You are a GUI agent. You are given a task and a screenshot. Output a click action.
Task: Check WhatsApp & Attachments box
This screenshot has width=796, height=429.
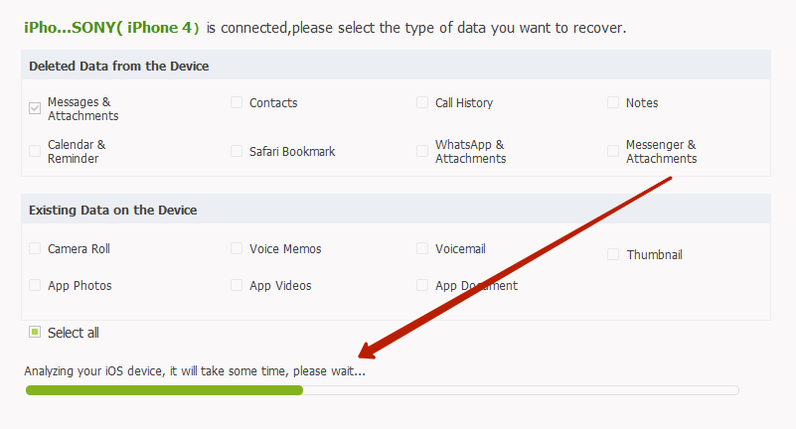pos(422,151)
